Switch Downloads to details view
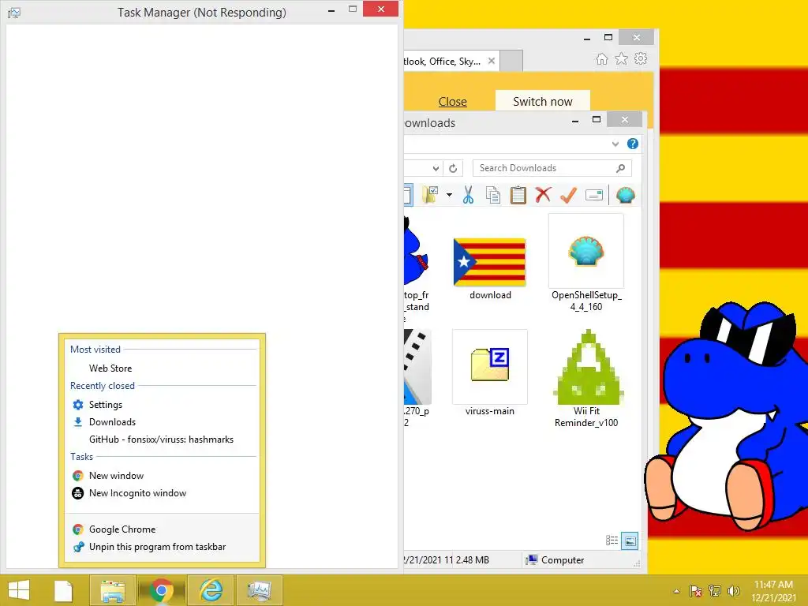808x606 pixels. tap(612, 540)
